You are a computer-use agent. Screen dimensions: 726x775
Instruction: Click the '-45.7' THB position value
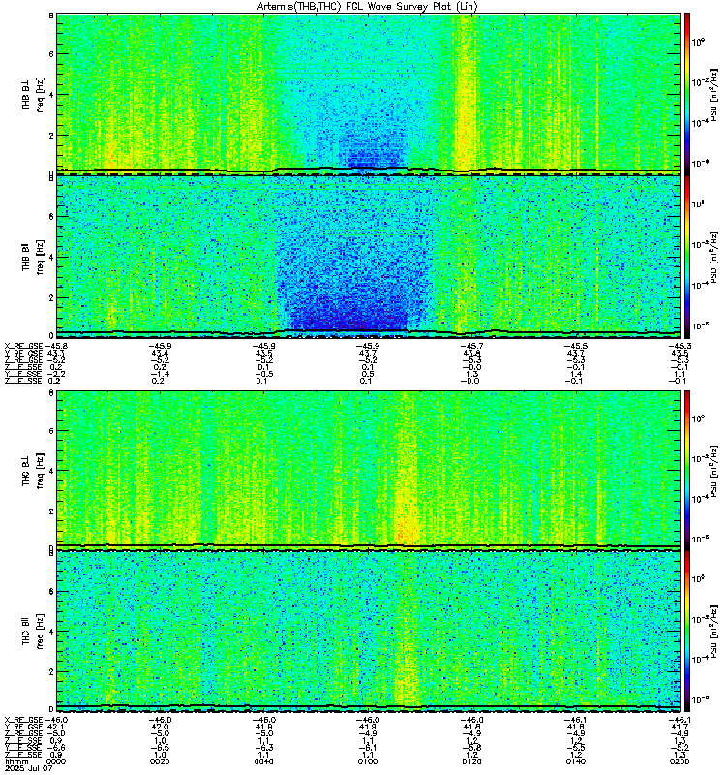click(x=471, y=346)
